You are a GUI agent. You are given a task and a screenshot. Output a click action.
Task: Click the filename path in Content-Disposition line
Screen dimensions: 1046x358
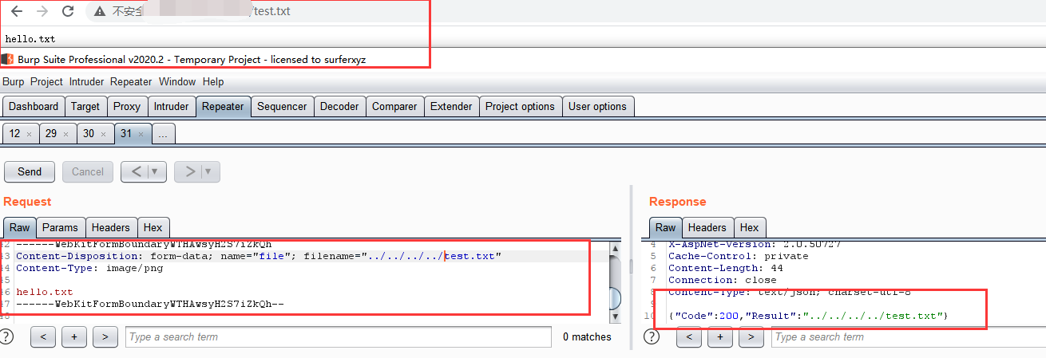(434, 256)
